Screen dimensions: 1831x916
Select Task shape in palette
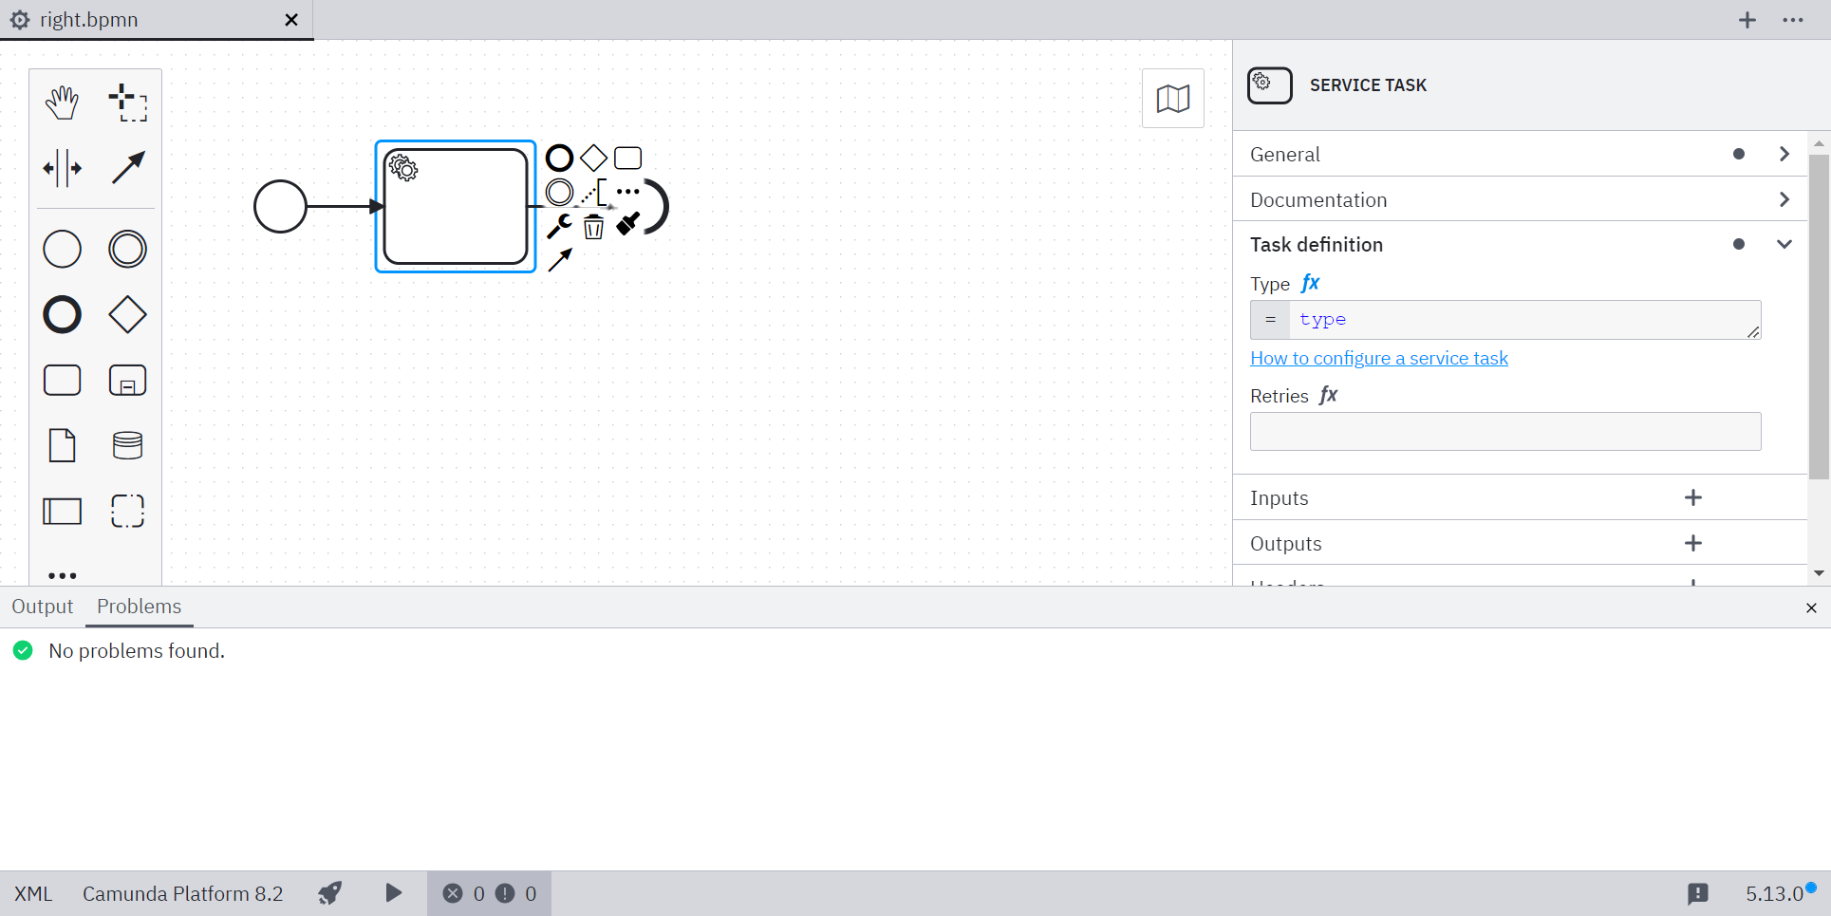[x=63, y=381]
